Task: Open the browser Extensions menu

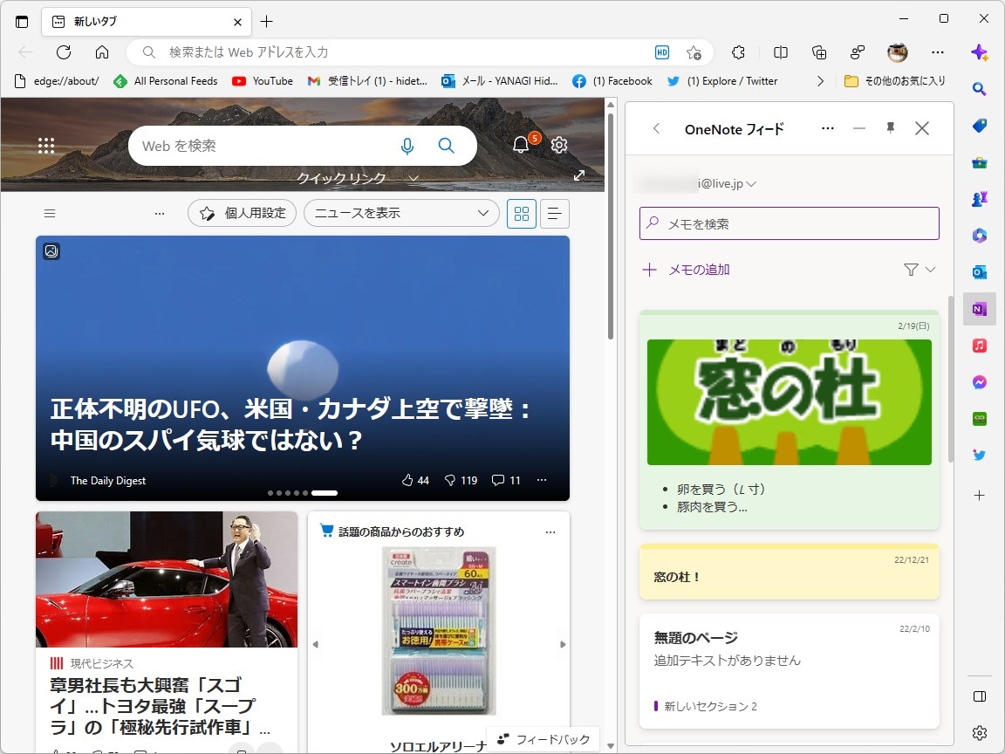Action: [738, 52]
